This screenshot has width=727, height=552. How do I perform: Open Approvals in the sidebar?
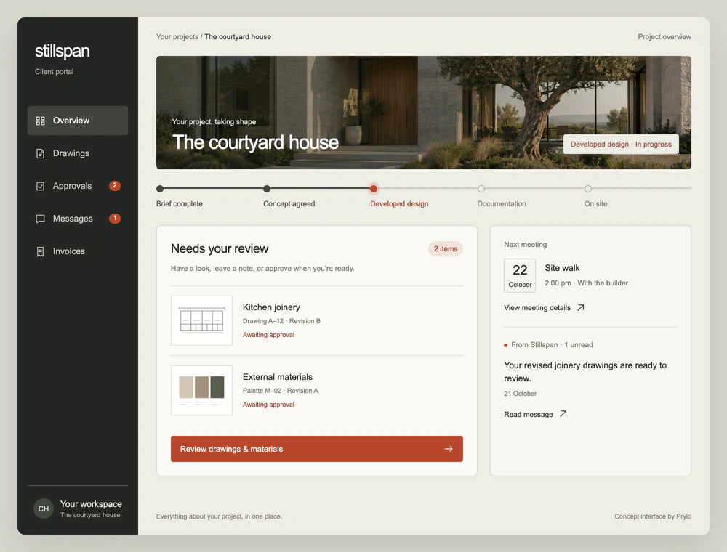click(x=78, y=186)
